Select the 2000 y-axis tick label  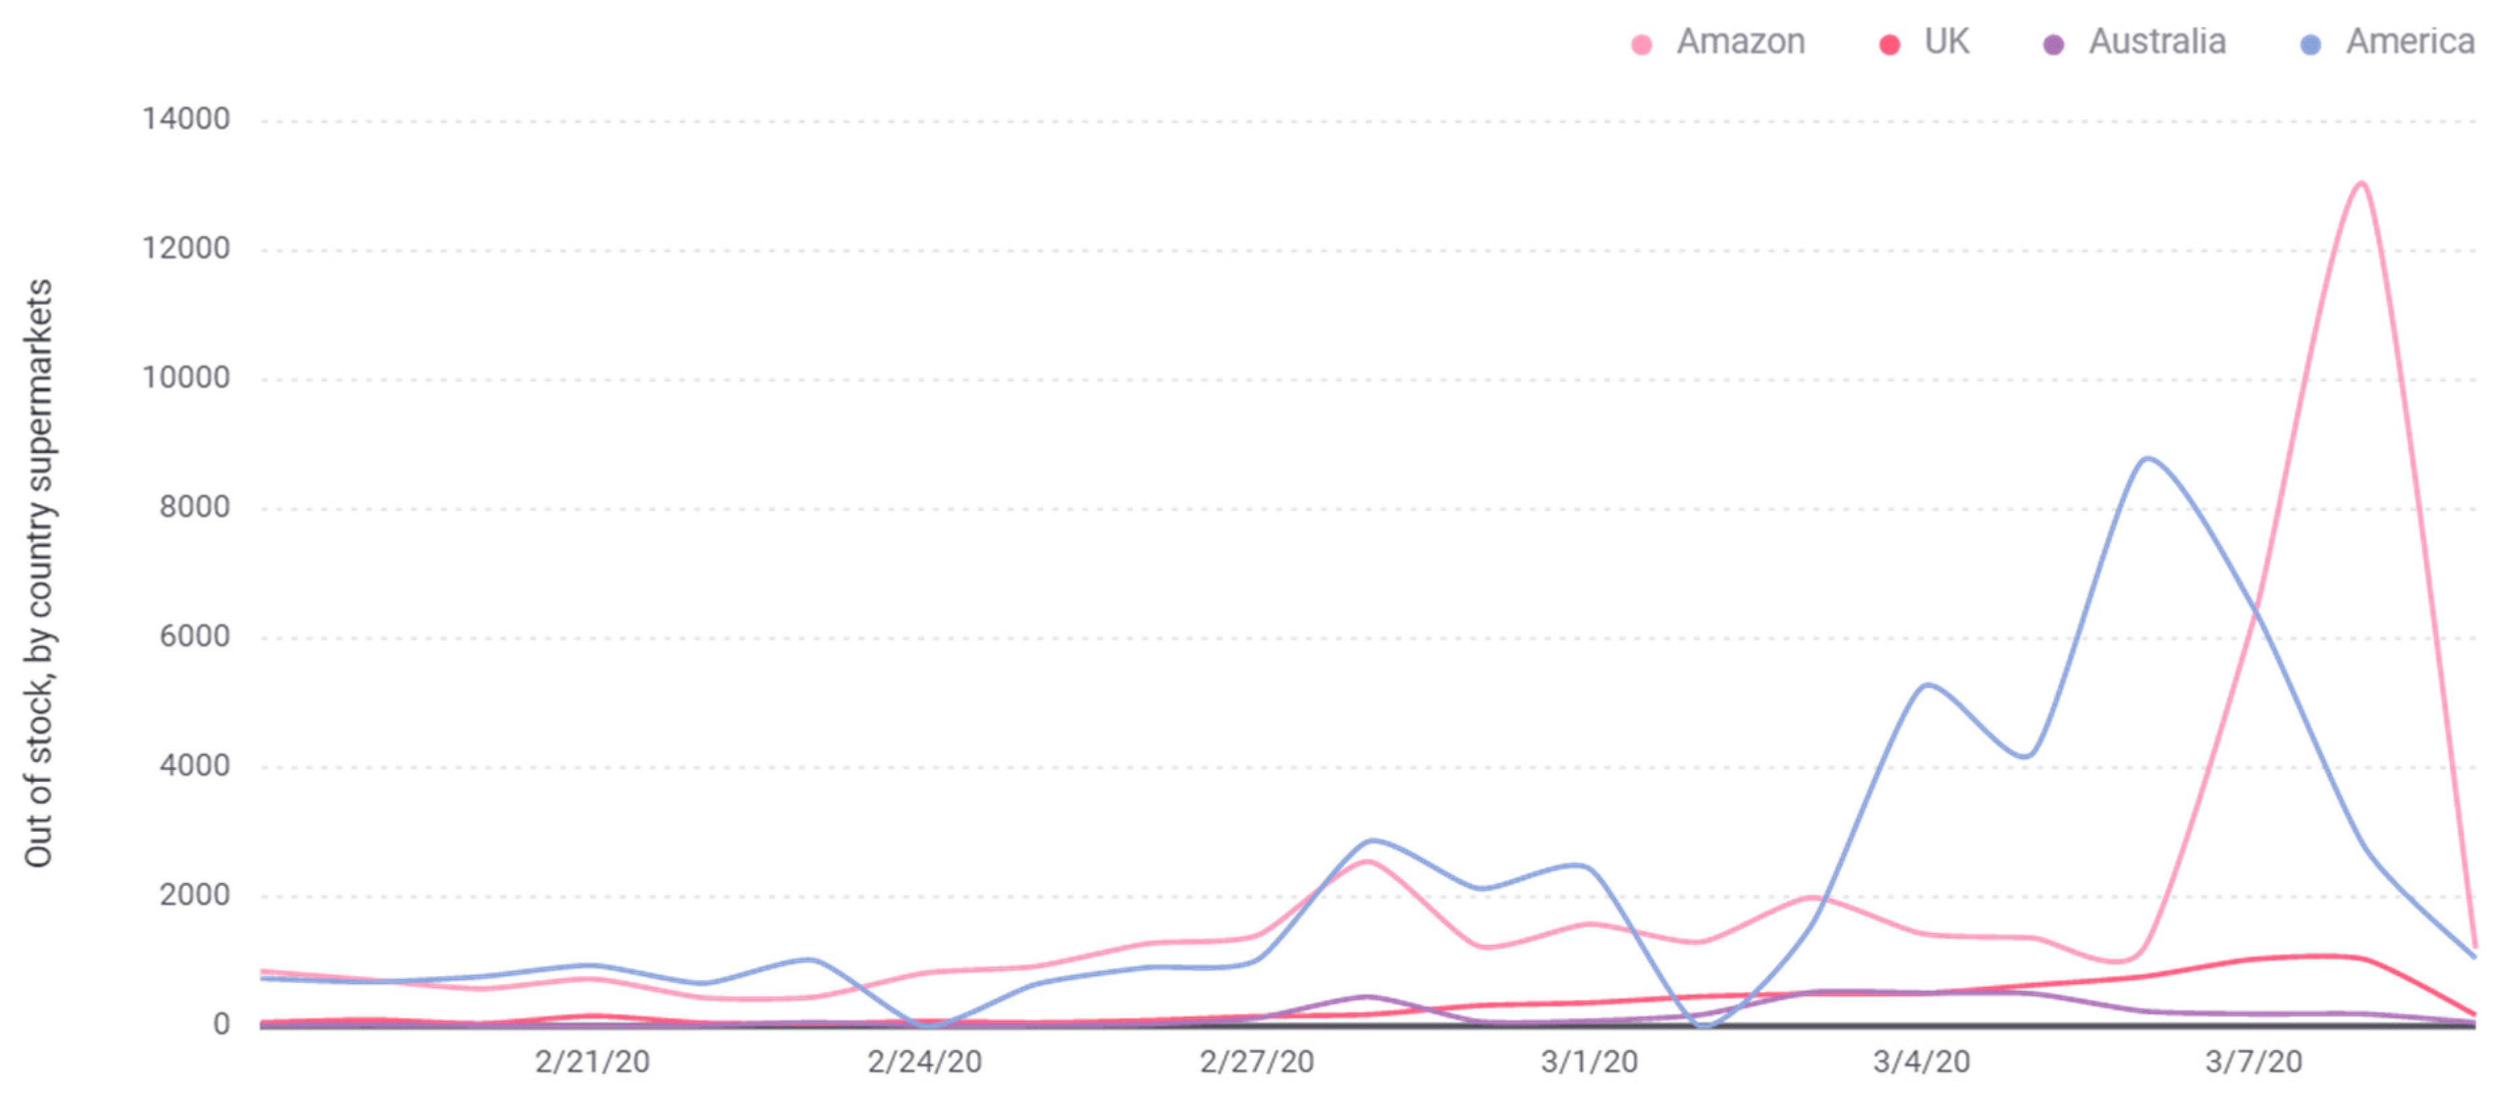[x=195, y=895]
